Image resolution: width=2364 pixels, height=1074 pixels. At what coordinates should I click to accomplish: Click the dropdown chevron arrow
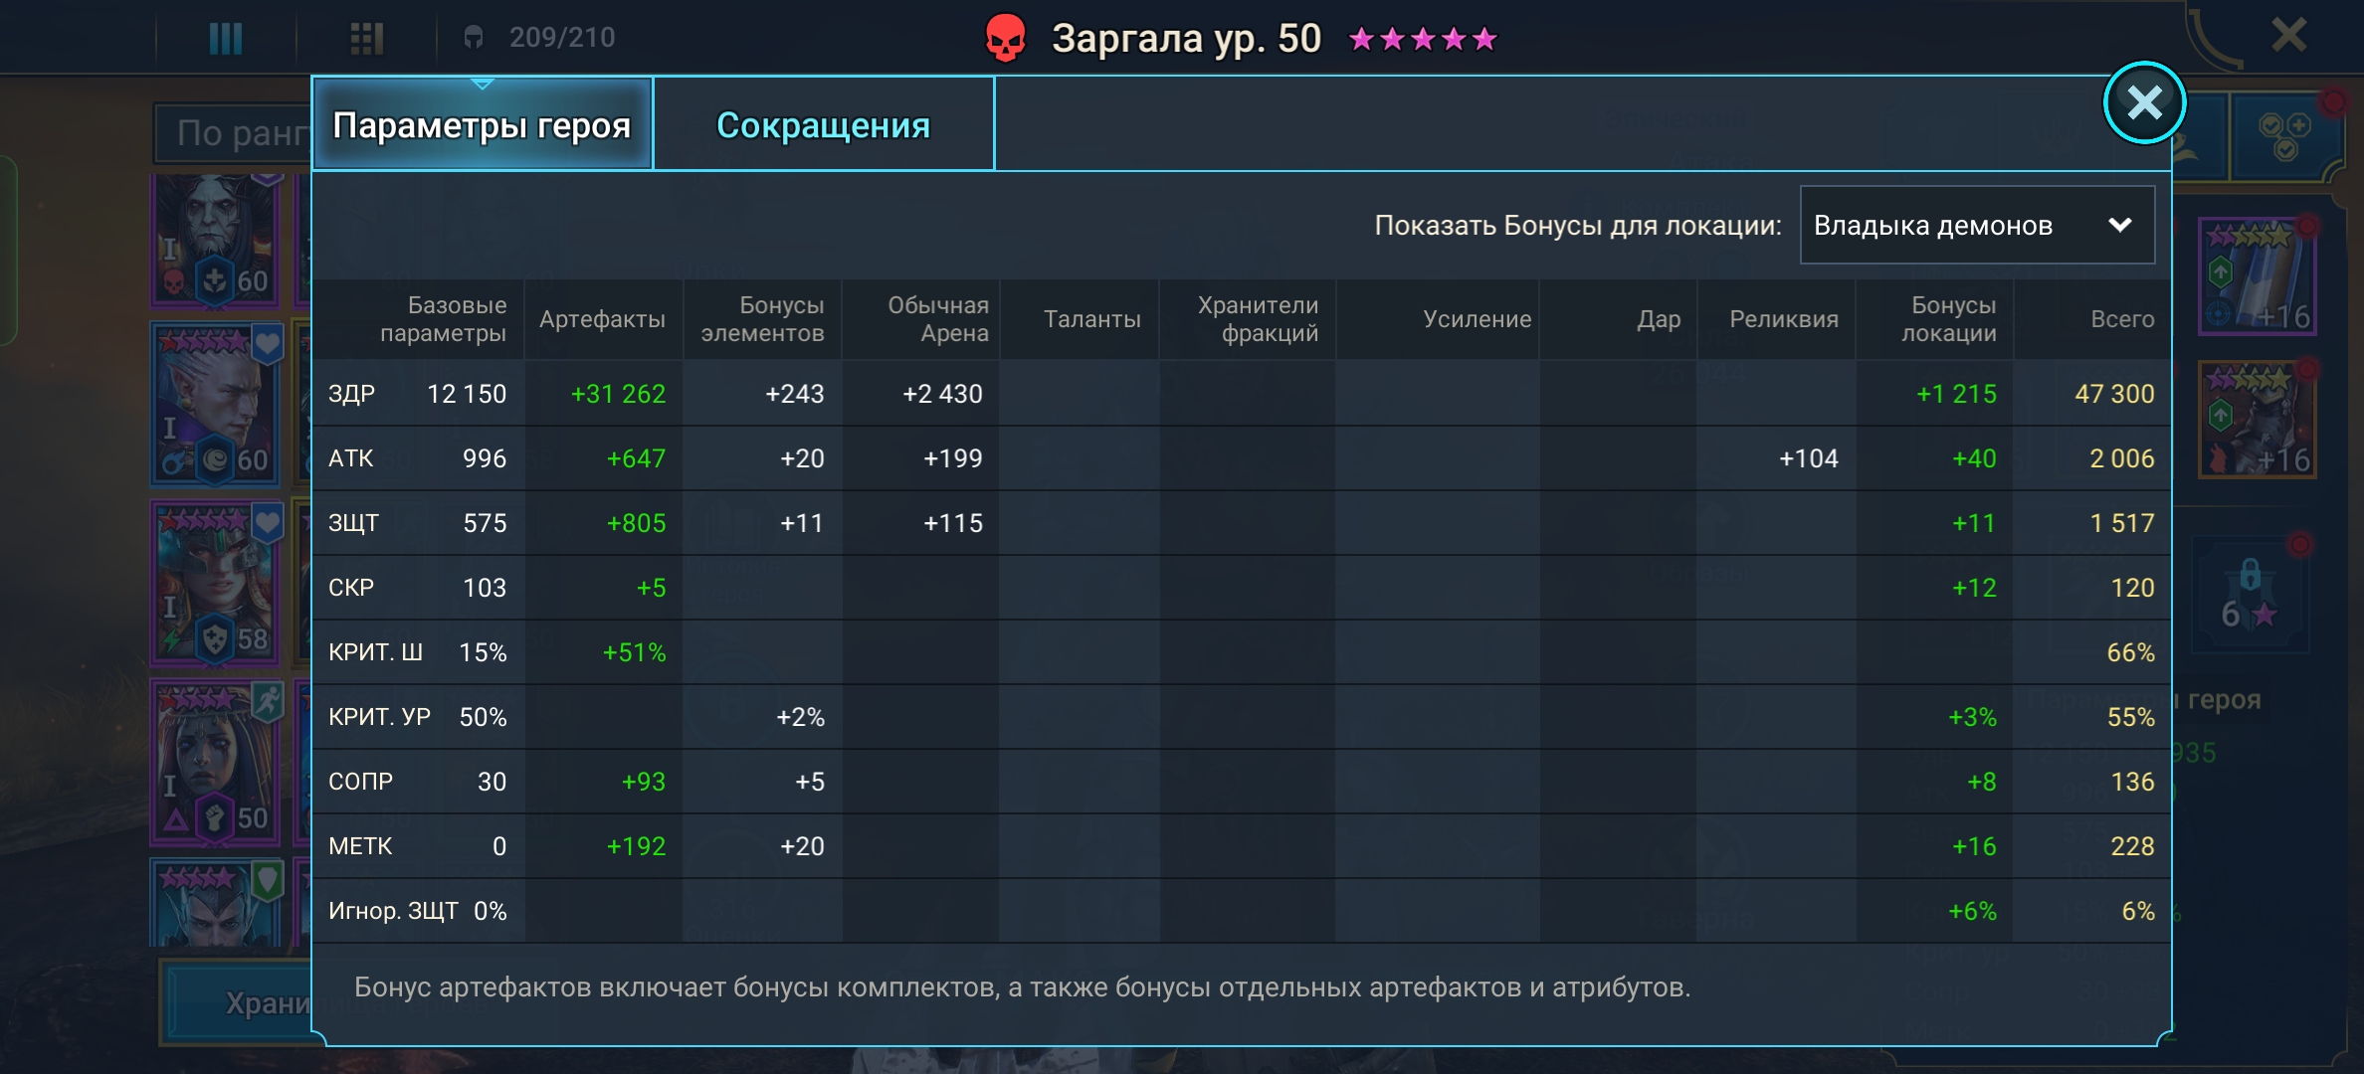point(2120,226)
